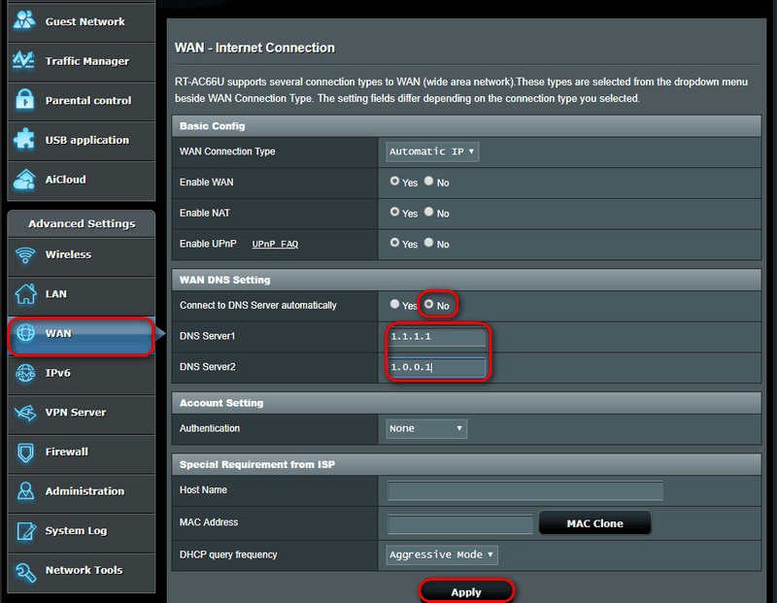Click the Host Name input field
The image size is (777, 603).
click(524, 490)
